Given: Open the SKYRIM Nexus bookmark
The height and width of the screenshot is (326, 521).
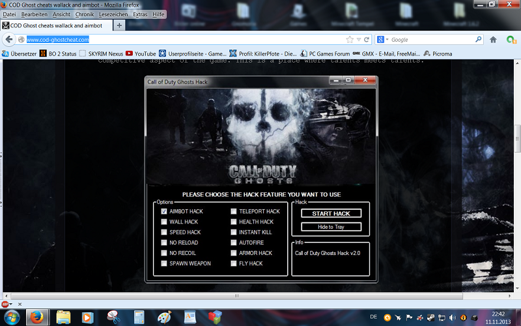Looking at the screenshot, I should [102, 53].
